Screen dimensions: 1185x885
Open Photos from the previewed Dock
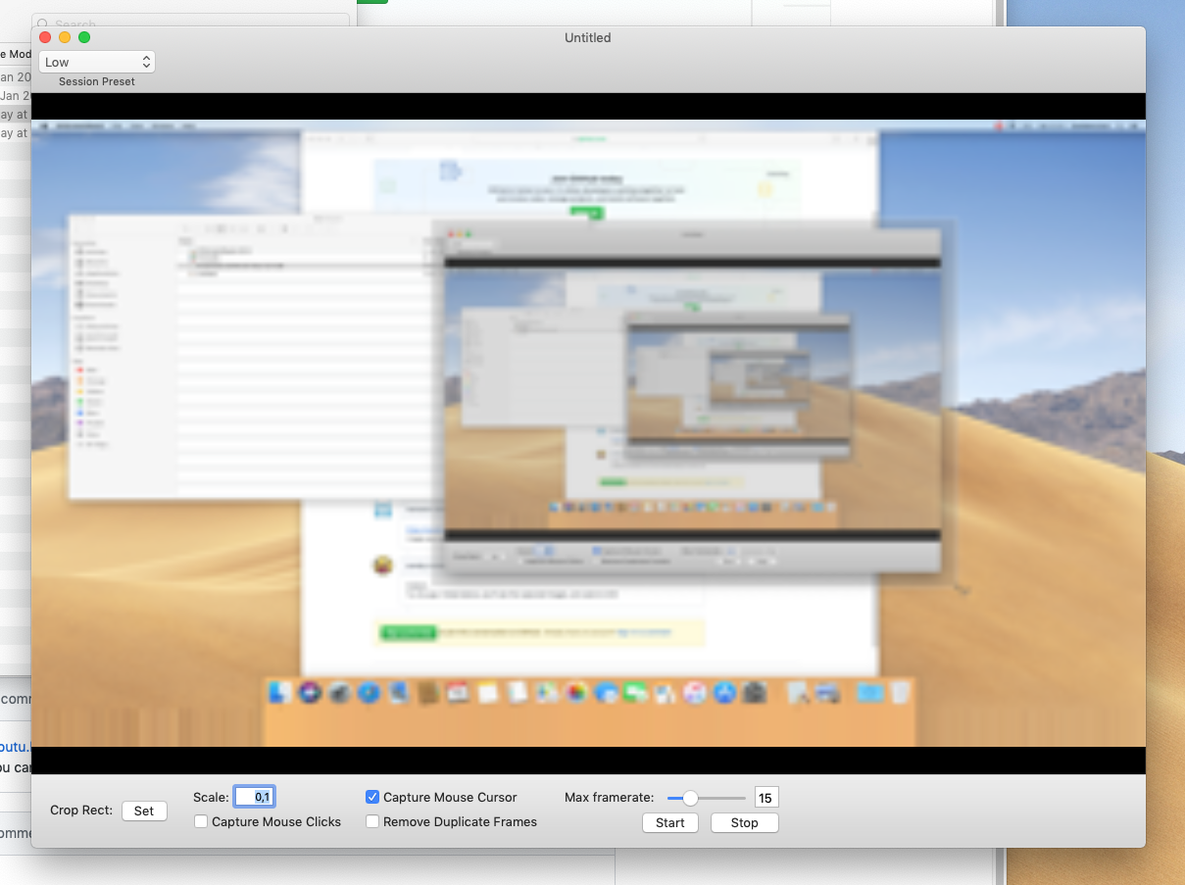pos(575,694)
